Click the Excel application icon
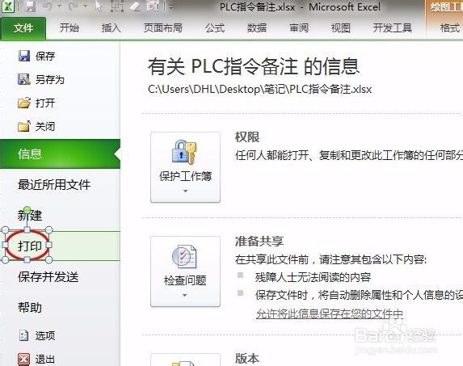Screen dimensions: 463x366 coord(8,6)
